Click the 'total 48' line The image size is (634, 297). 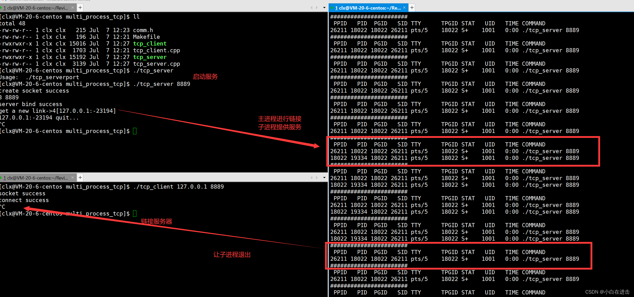tap(13, 23)
